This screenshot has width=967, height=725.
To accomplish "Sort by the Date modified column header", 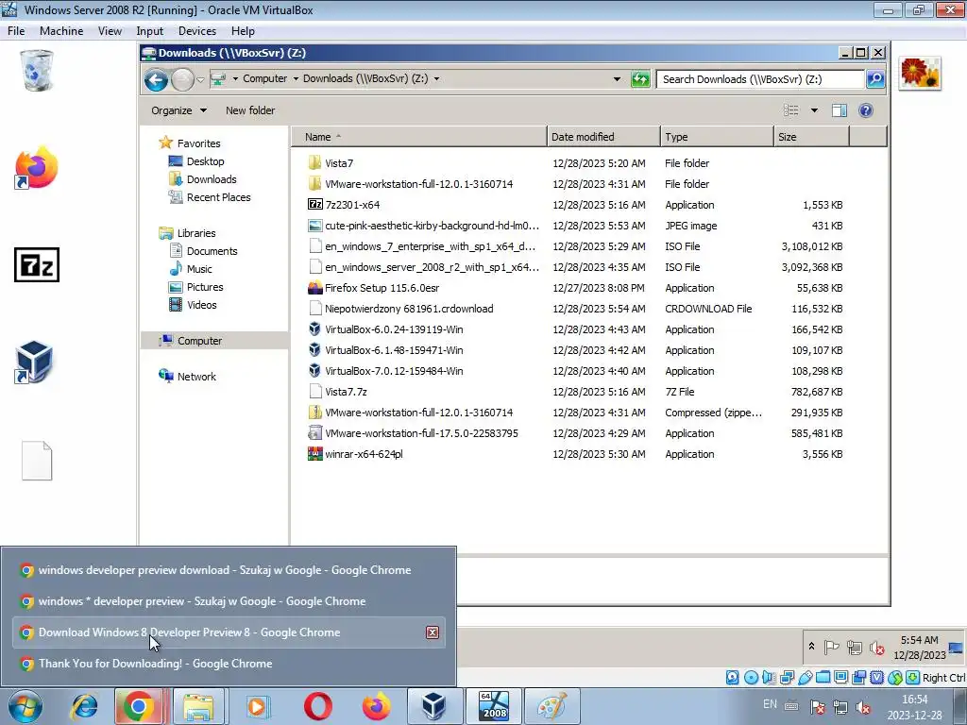I will click(x=603, y=137).
